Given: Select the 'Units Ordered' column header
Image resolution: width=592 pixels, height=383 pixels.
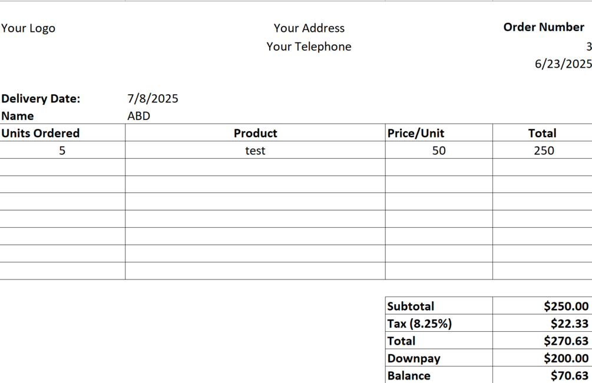Looking at the screenshot, I should [x=41, y=134].
